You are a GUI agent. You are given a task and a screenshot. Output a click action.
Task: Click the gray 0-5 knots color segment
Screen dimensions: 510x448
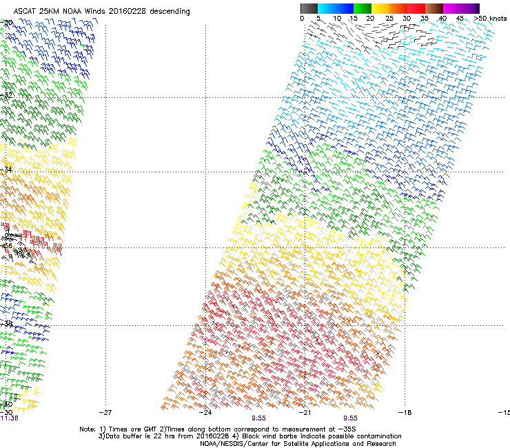(x=309, y=8)
